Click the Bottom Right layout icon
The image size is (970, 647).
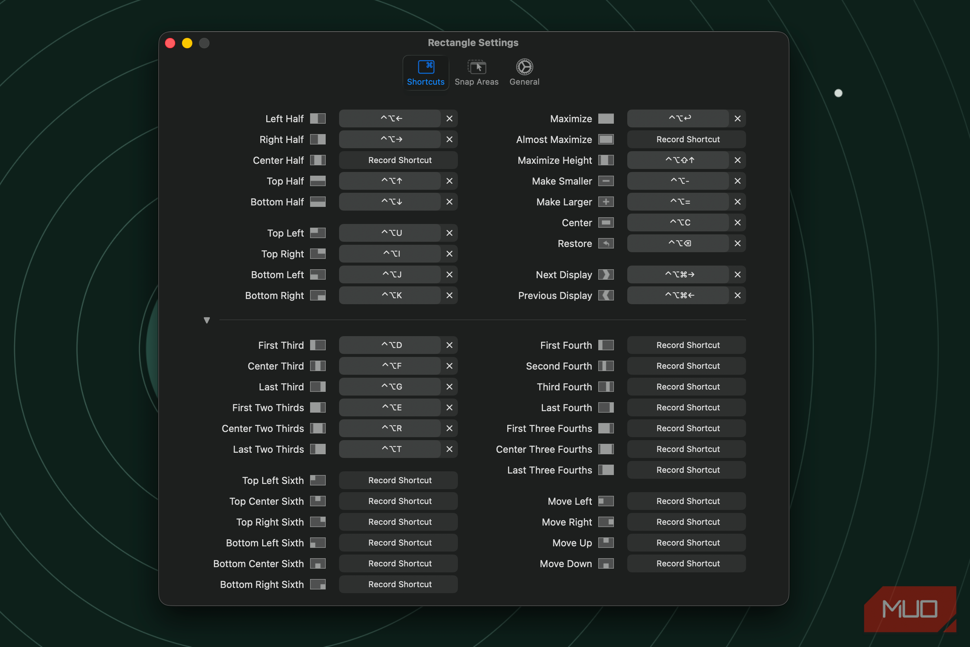318,295
